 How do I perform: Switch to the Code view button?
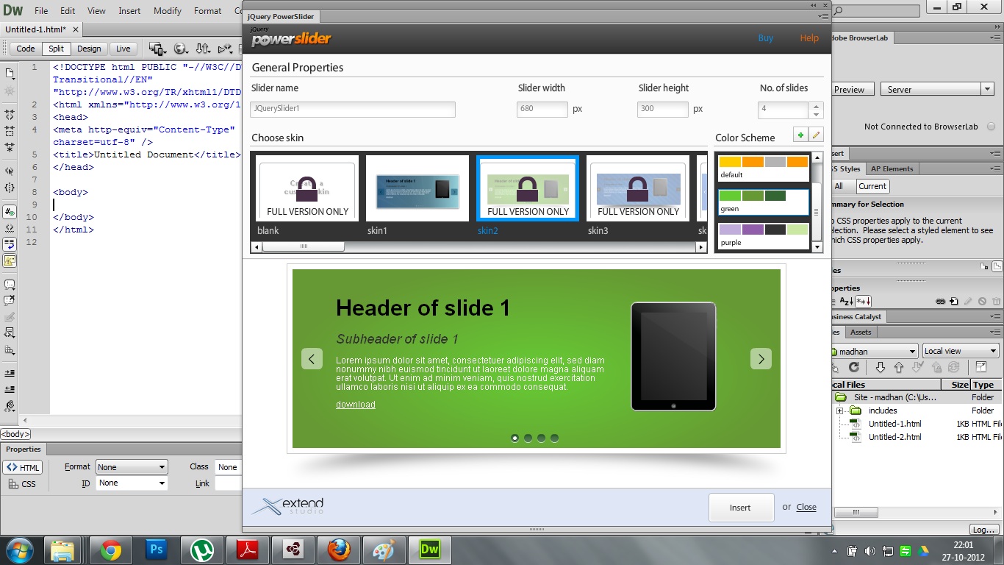[x=25, y=49]
